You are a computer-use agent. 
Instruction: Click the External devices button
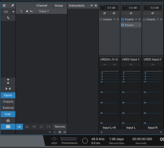tap(8, 108)
